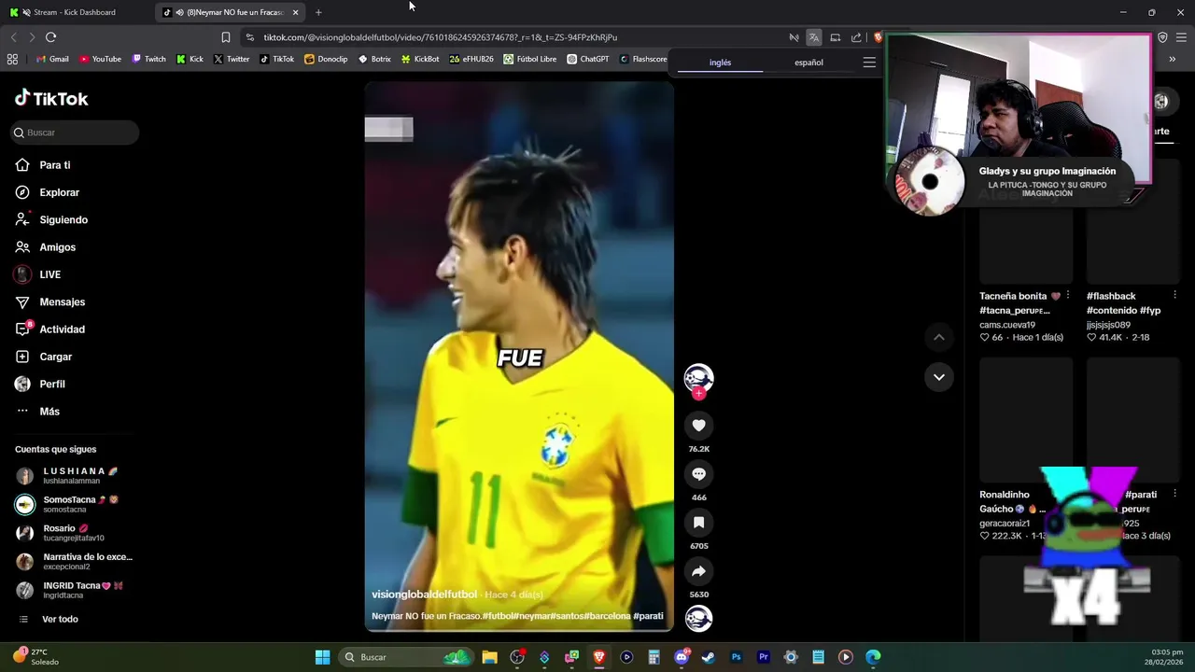Open the spinning sound disc icon
Image resolution: width=1195 pixels, height=672 pixels.
tap(698, 619)
